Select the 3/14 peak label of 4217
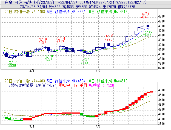The image size is (171, 130). point(61,40)
